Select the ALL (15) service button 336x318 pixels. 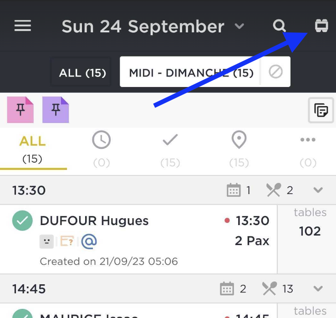point(82,73)
